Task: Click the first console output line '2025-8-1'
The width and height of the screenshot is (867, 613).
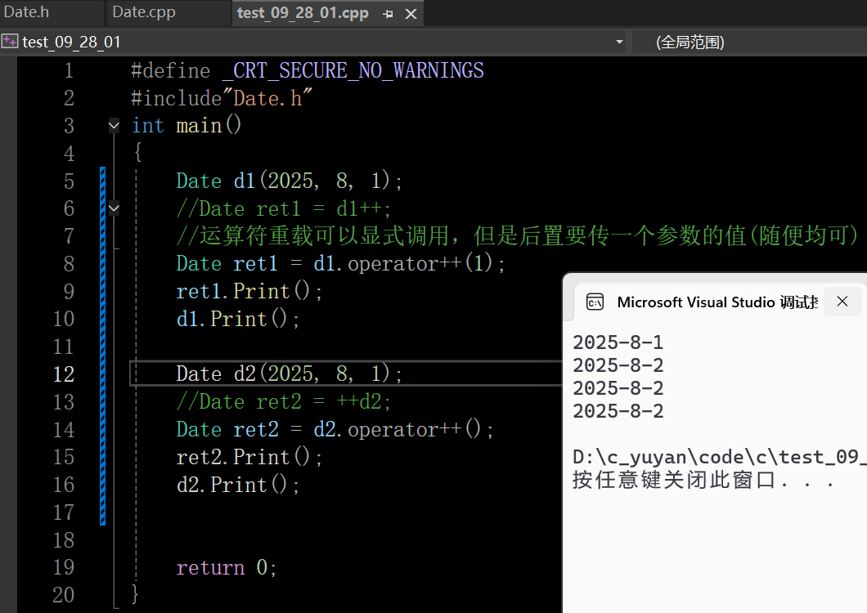Action: (x=618, y=342)
